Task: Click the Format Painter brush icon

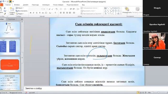Action: click(5, 14)
